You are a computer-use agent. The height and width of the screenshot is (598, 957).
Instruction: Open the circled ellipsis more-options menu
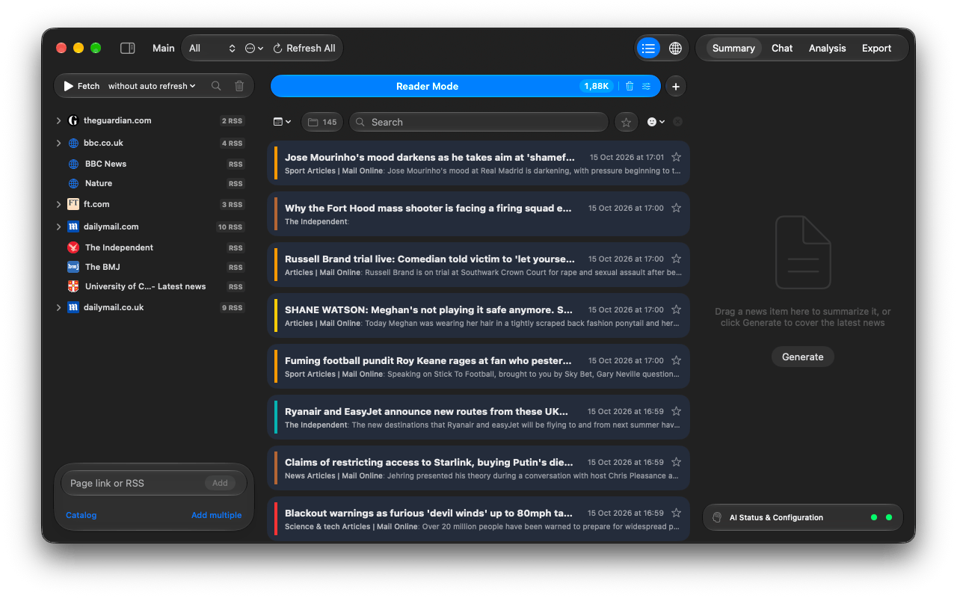pos(254,48)
